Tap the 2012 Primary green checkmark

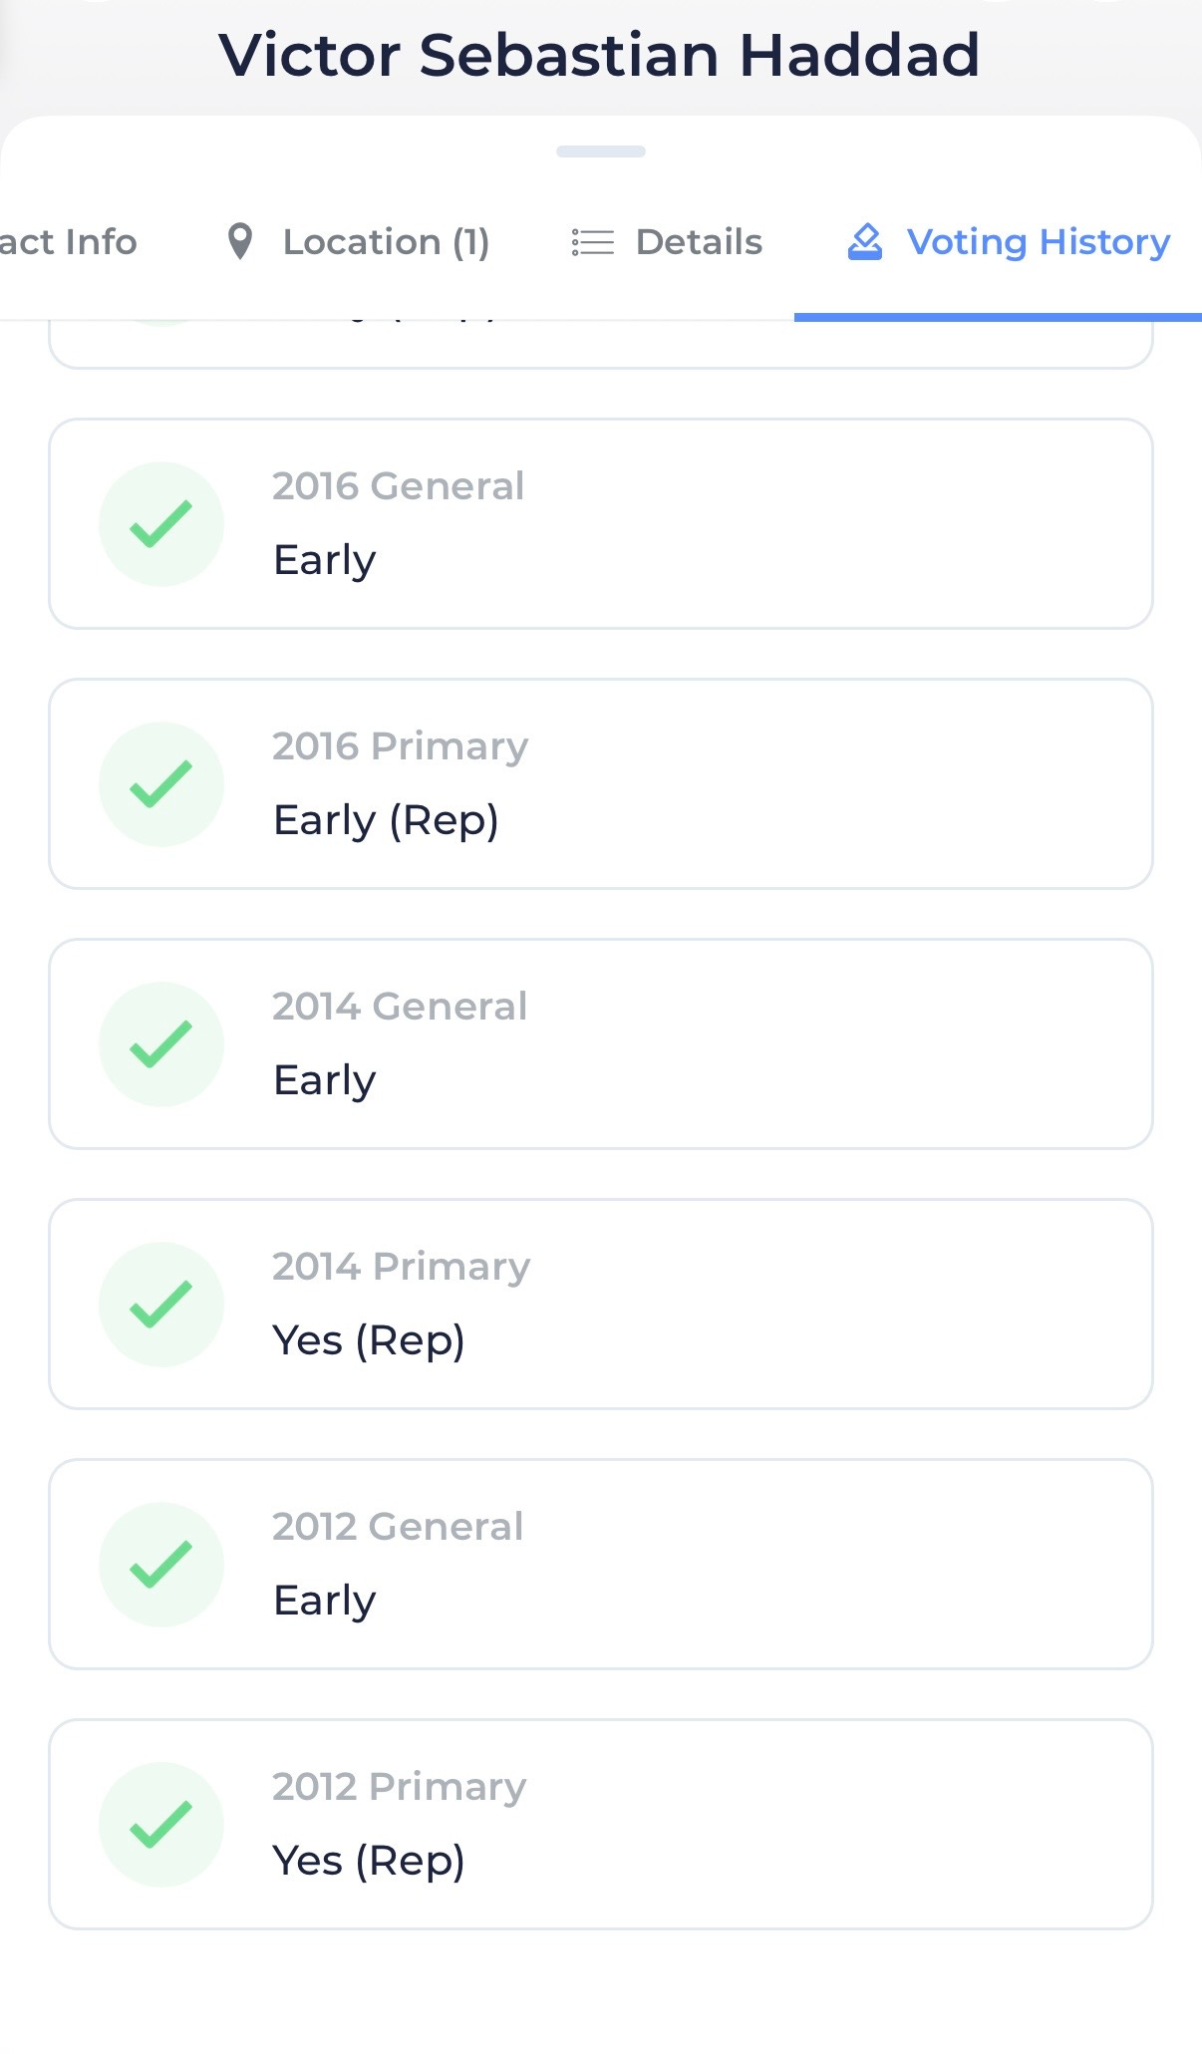(x=160, y=1825)
